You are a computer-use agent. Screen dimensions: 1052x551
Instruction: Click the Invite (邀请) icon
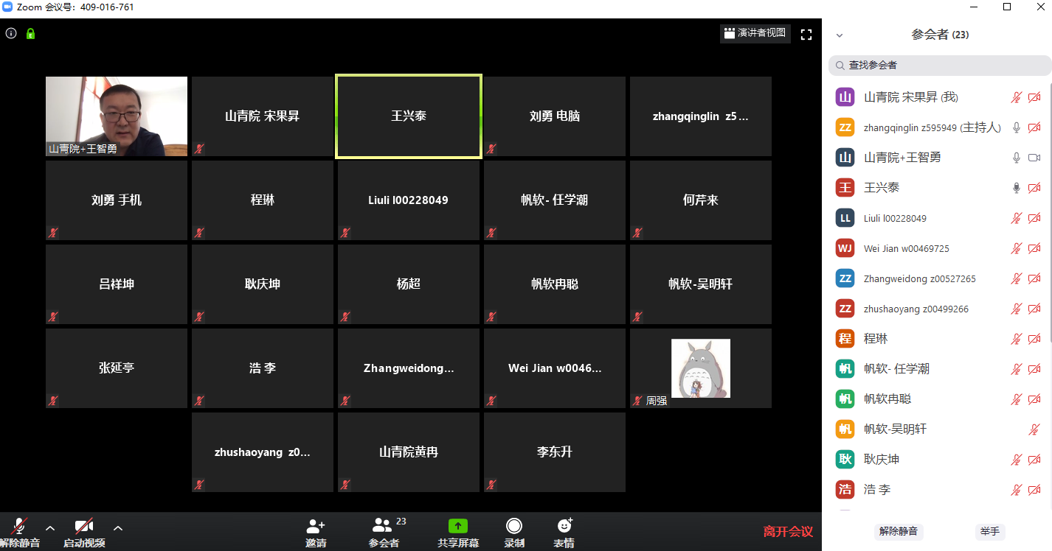coord(316,526)
